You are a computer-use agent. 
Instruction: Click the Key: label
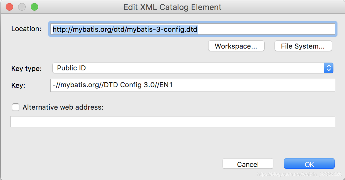[x=18, y=85]
